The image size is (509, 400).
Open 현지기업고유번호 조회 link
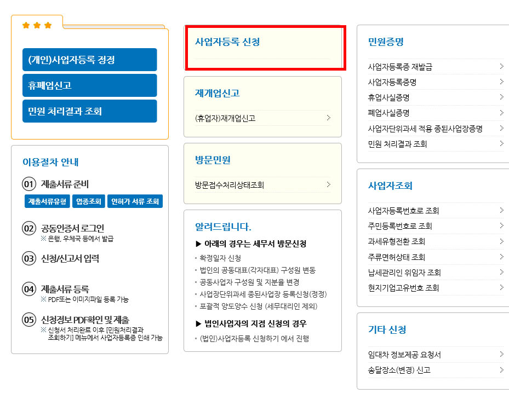click(403, 288)
